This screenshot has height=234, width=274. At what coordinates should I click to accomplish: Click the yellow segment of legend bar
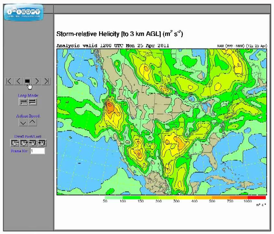tap(185, 198)
